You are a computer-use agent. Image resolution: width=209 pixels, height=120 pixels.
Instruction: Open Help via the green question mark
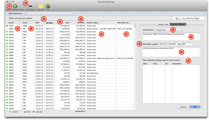coord(48,6)
